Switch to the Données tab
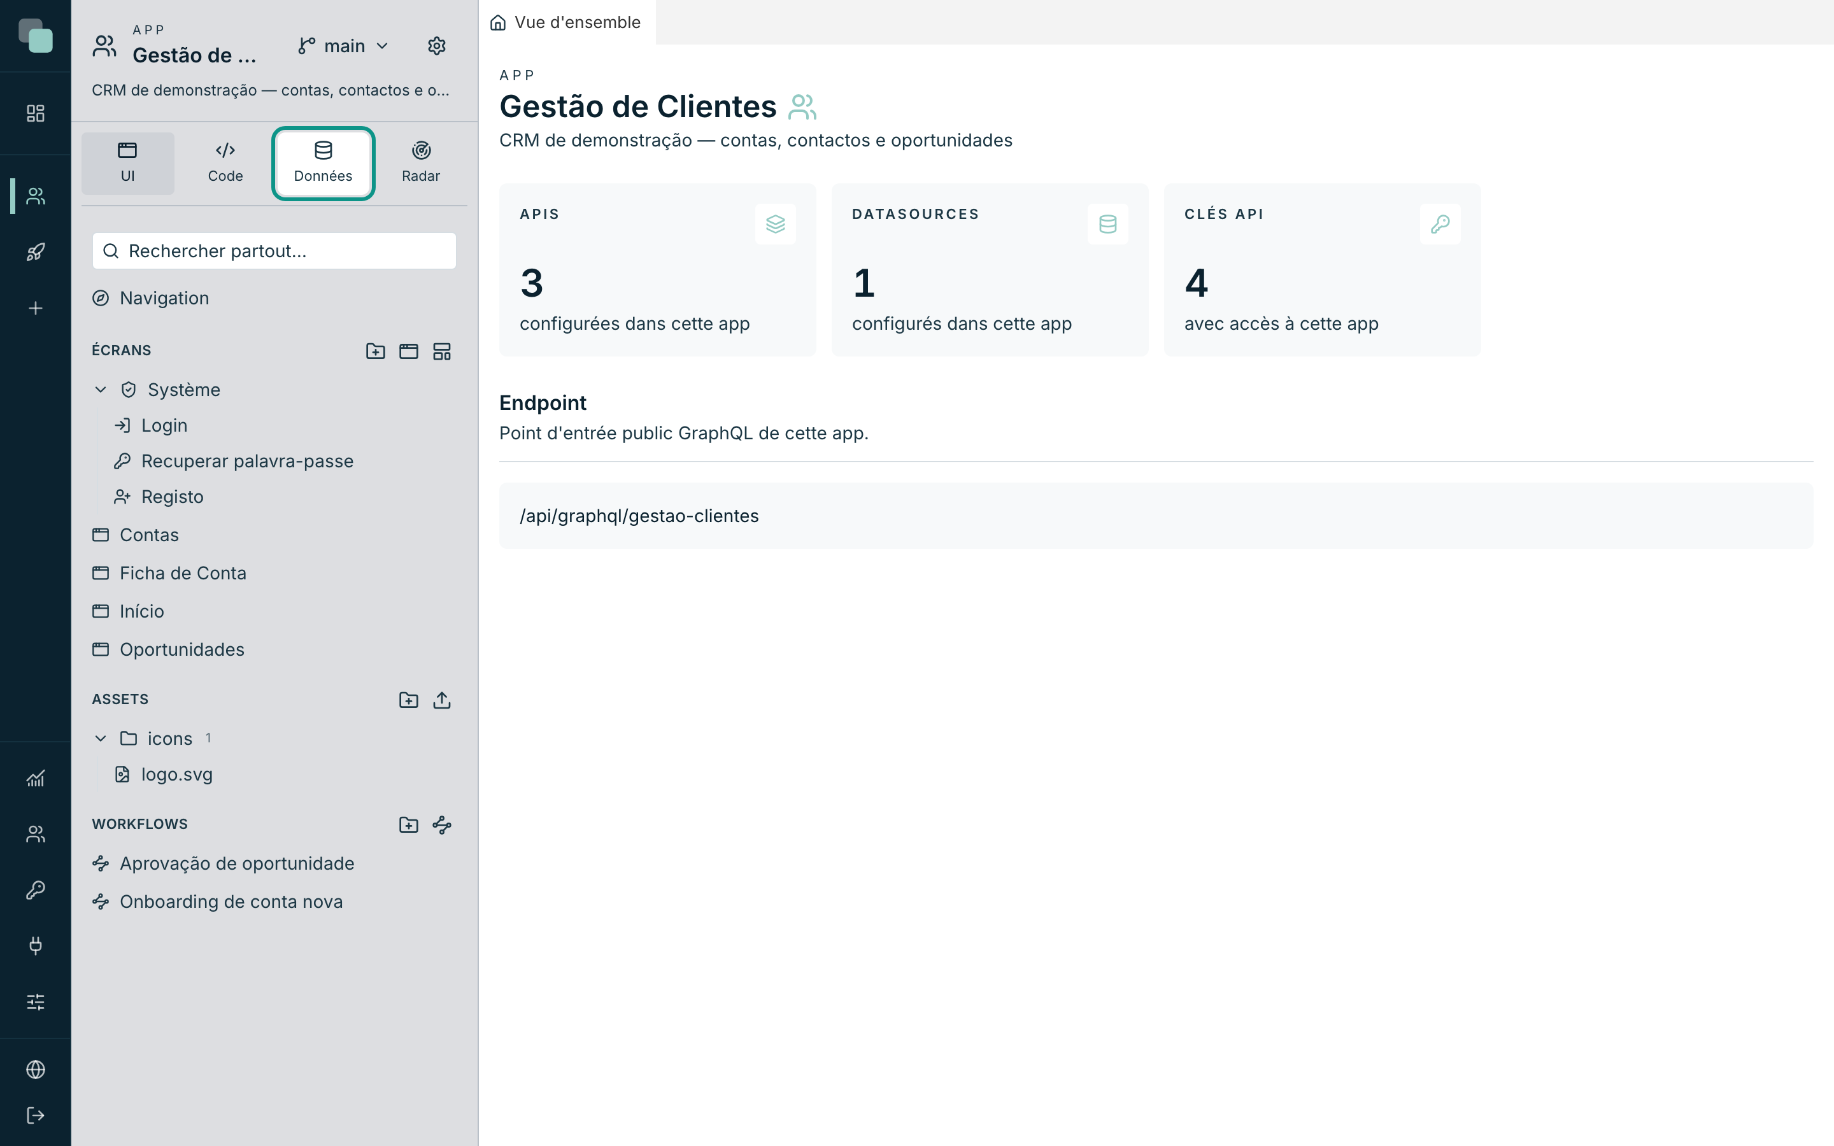The height and width of the screenshot is (1146, 1834). coord(323,163)
